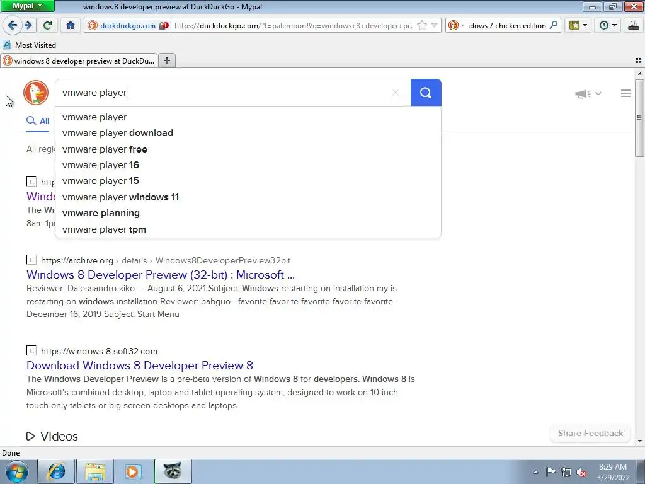Open the DuckDuckGo hamburger menu

[x=625, y=93]
